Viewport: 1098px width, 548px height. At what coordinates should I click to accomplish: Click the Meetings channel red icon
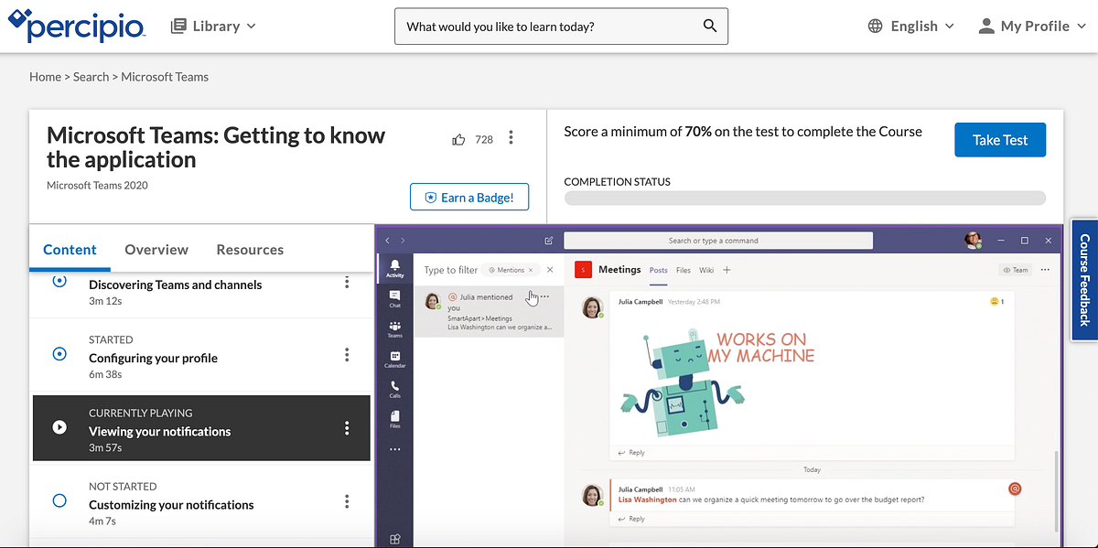(x=582, y=270)
